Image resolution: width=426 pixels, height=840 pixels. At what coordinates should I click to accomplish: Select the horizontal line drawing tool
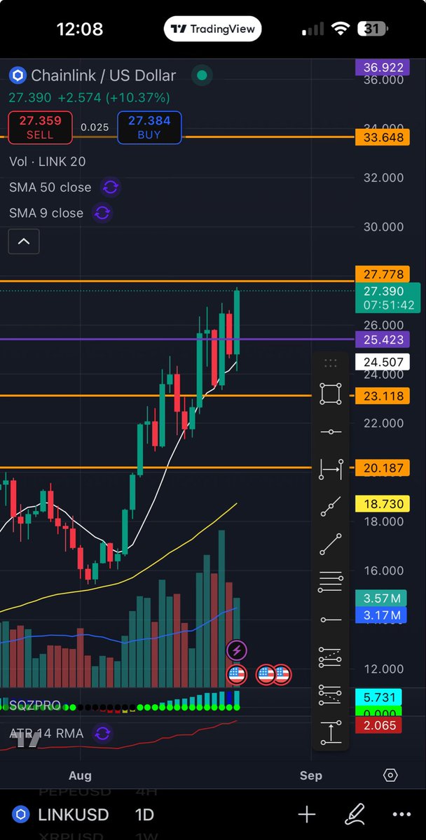[x=331, y=432]
